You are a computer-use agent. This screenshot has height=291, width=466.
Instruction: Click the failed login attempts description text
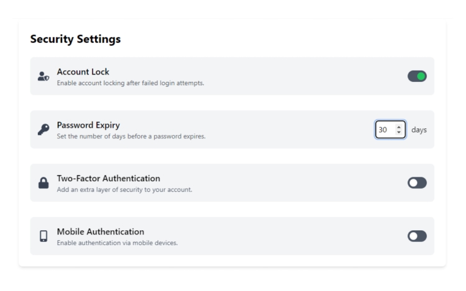130,83
